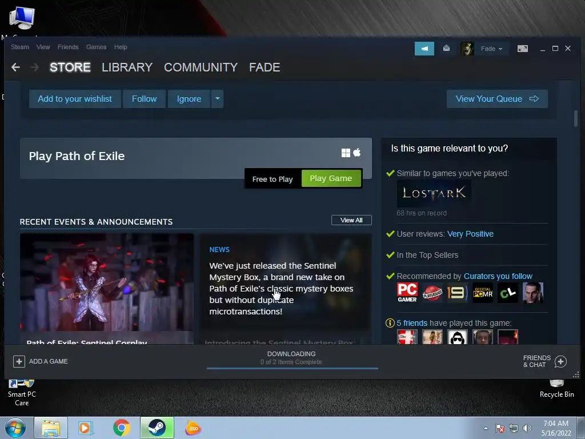This screenshot has width=585, height=439.
Task: Click the Windows Start orb
Action: point(15,428)
